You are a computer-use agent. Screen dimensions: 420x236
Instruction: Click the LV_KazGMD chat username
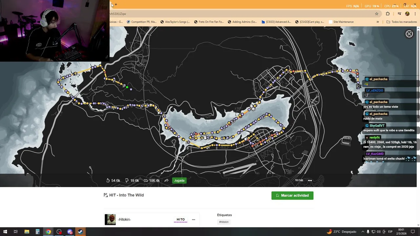(x=375, y=154)
